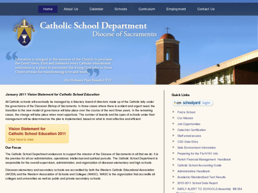
Task: Go to CSD Data Entry
Action: pos(188,142)
